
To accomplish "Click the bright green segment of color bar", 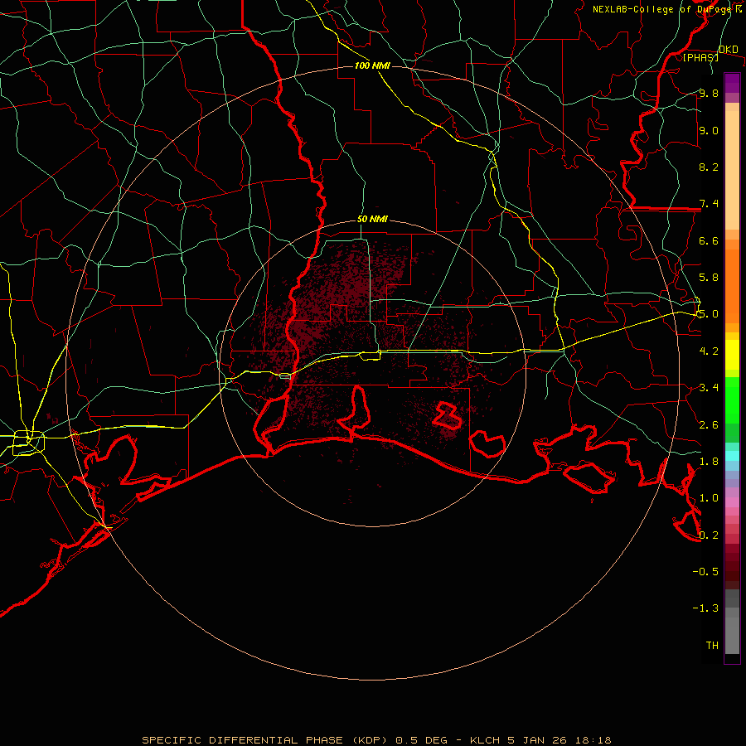I will click(732, 400).
